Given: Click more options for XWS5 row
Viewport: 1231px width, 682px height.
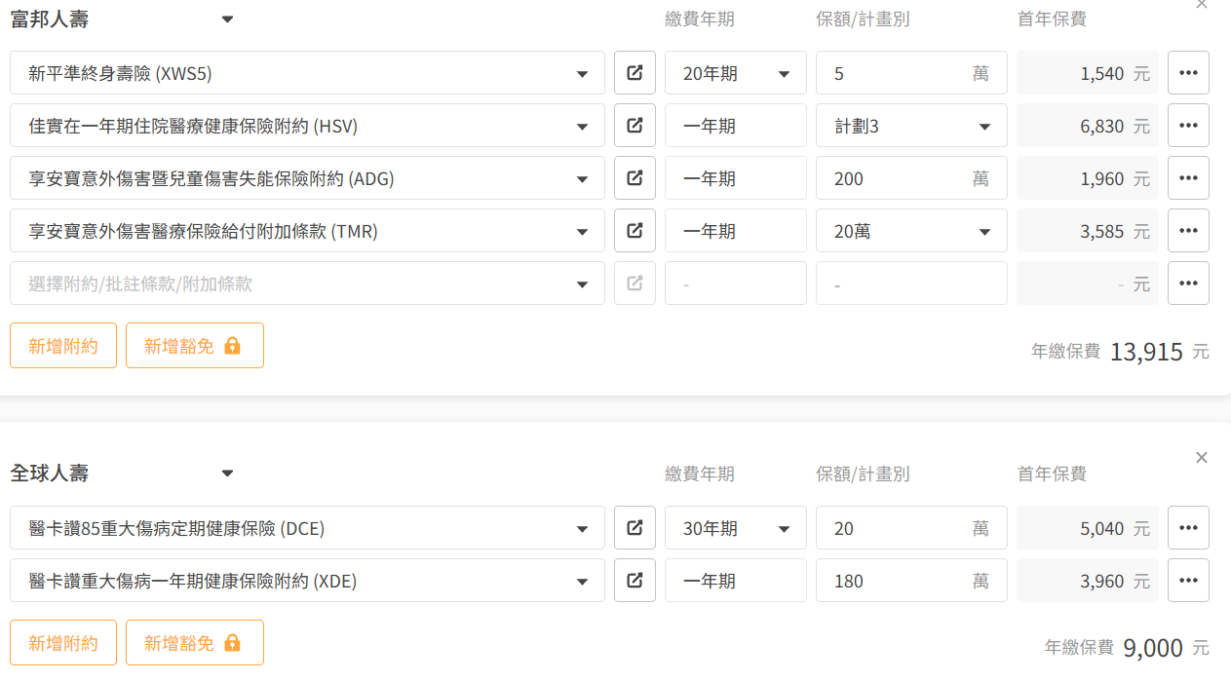Looking at the screenshot, I should [x=1188, y=73].
